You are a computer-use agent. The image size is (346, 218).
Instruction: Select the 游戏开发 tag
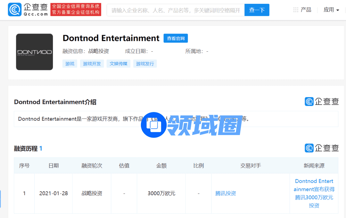(x=92, y=64)
